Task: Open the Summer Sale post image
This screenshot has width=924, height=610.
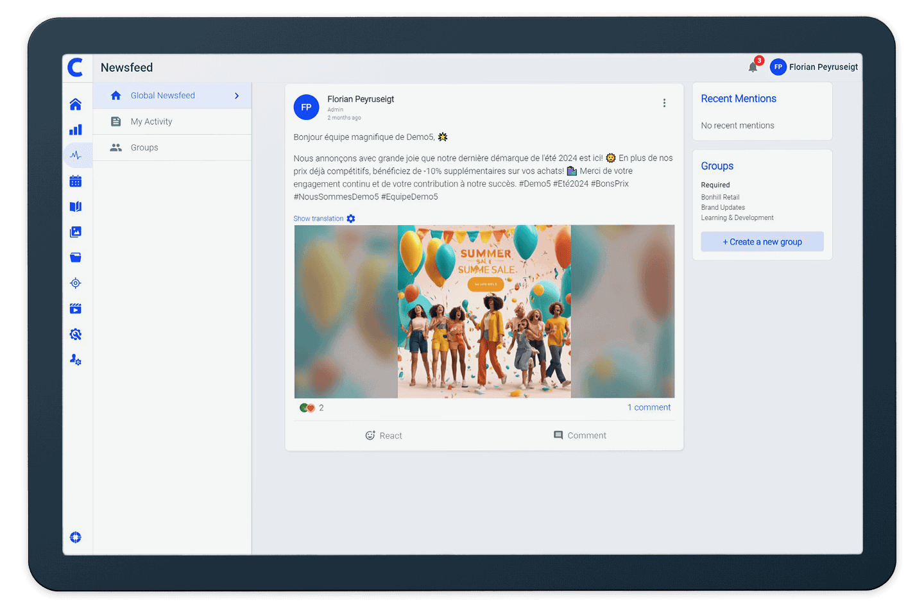Action: [x=484, y=311]
